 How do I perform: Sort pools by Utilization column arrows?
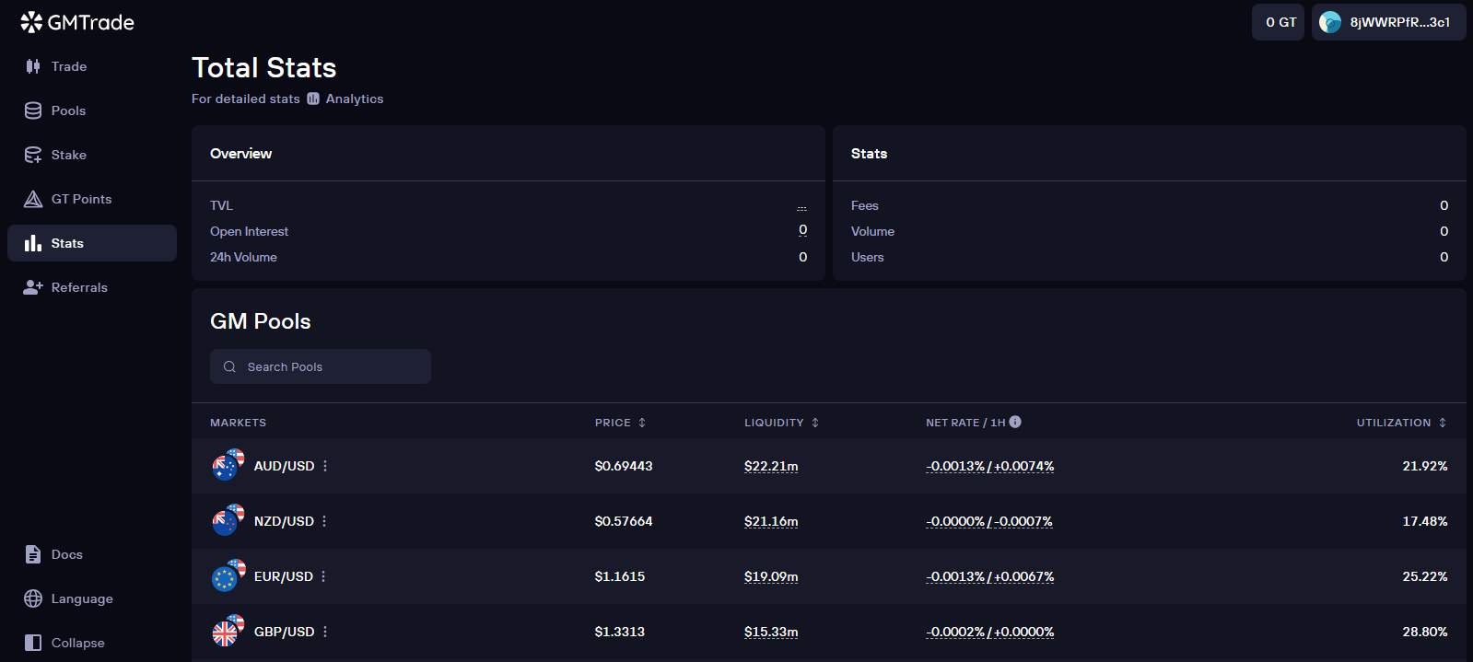click(x=1443, y=423)
